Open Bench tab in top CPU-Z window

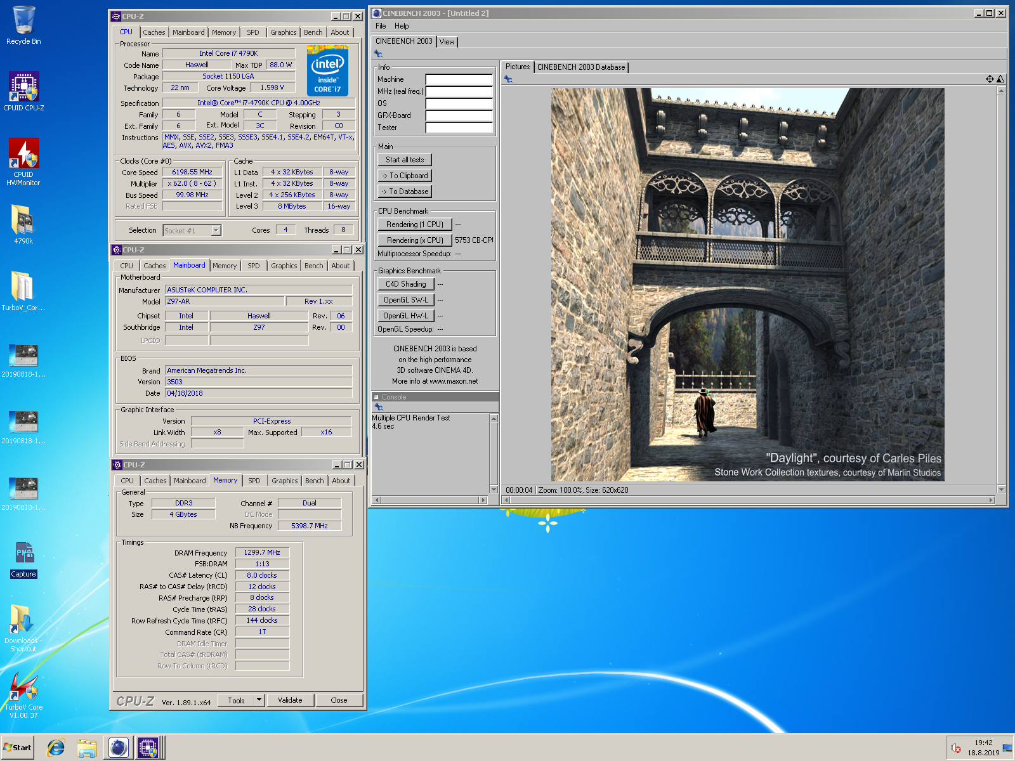313,32
